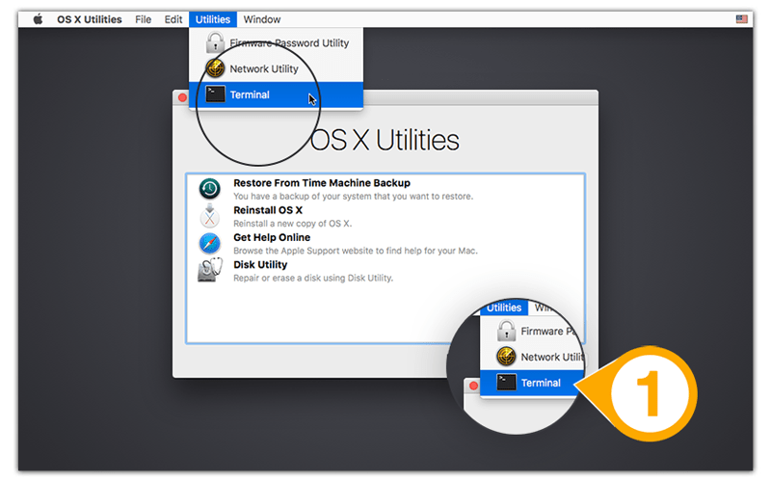This screenshot has width=771, height=482.
Task: Select the Disk Utility list row
Action: (385, 271)
